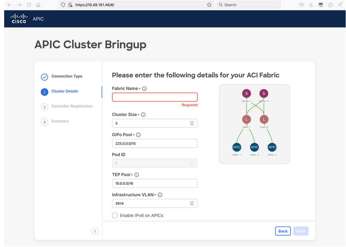Click the Spine-1 node in the topology
The height and width of the screenshot is (247, 346).
pos(247,93)
